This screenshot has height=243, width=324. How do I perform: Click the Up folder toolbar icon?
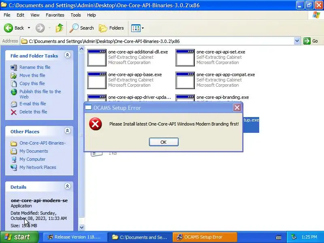[59, 28]
